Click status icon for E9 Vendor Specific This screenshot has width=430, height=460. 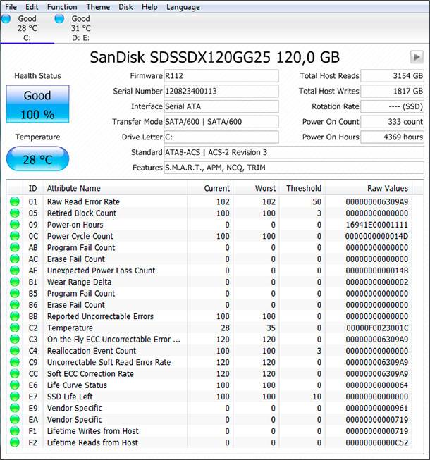(x=14, y=408)
